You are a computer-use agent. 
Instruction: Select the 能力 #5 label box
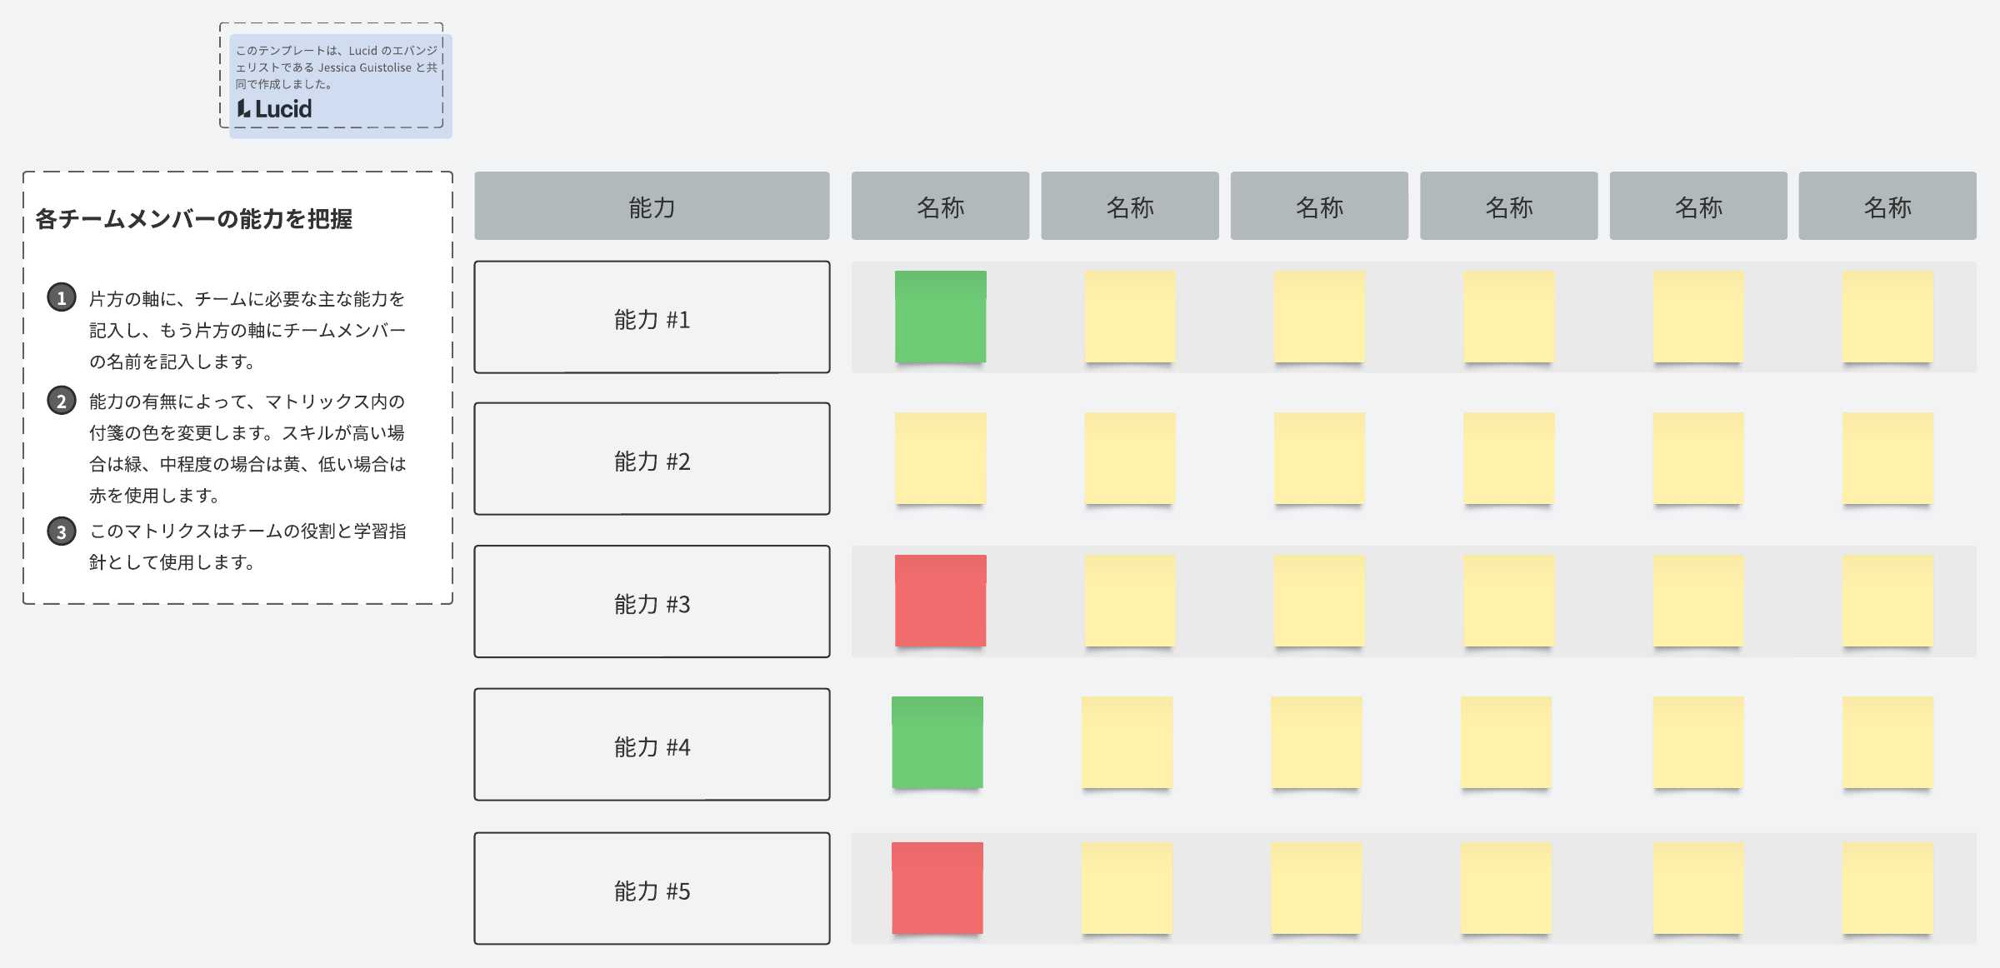(652, 889)
